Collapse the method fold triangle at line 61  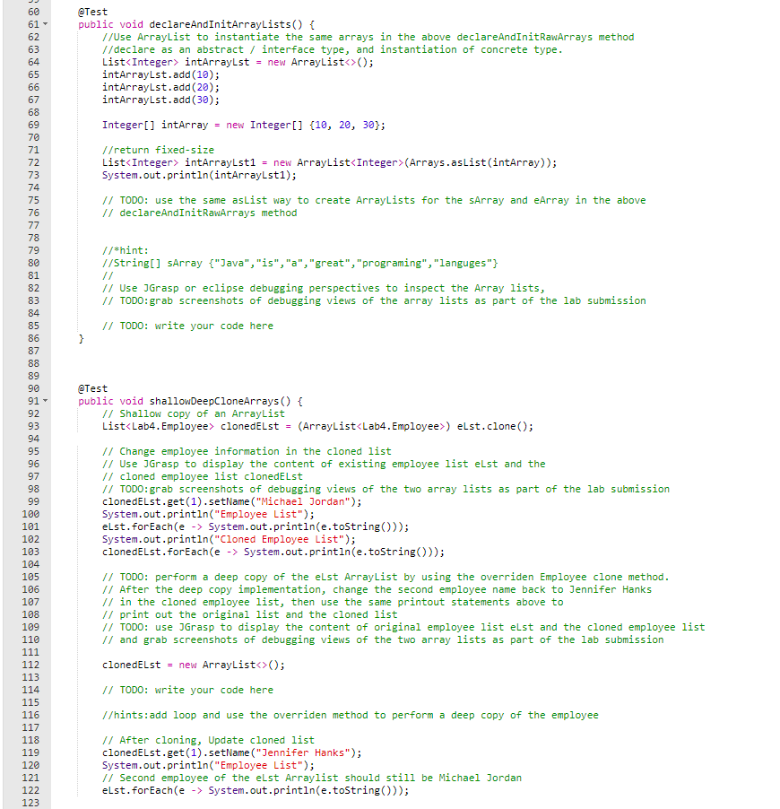[x=45, y=24]
